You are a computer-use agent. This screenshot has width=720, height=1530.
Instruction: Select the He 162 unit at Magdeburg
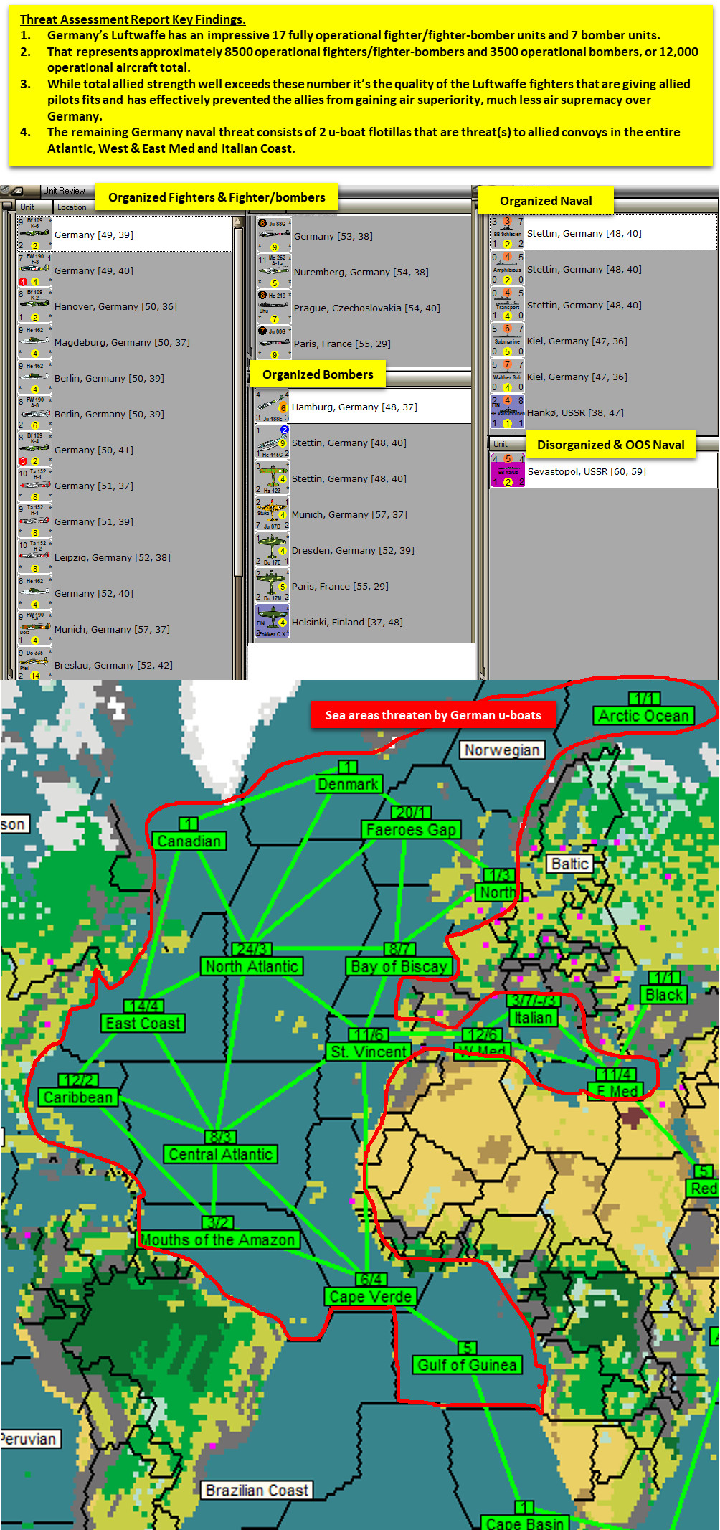click(x=34, y=341)
